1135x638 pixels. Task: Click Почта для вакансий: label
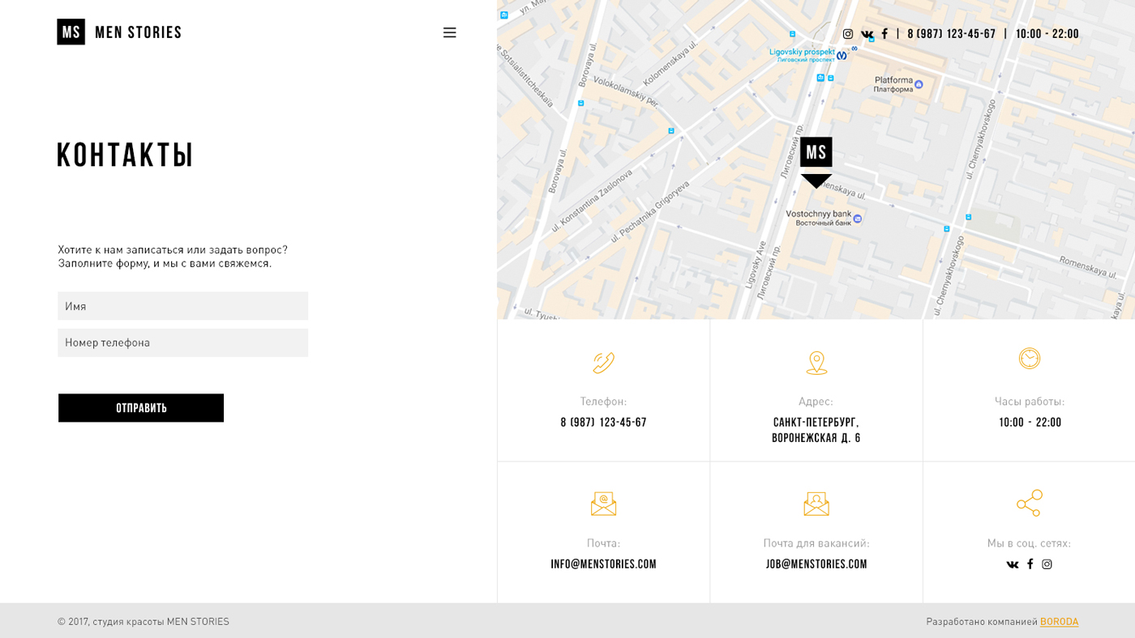pyautogui.click(x=816, y=543)
